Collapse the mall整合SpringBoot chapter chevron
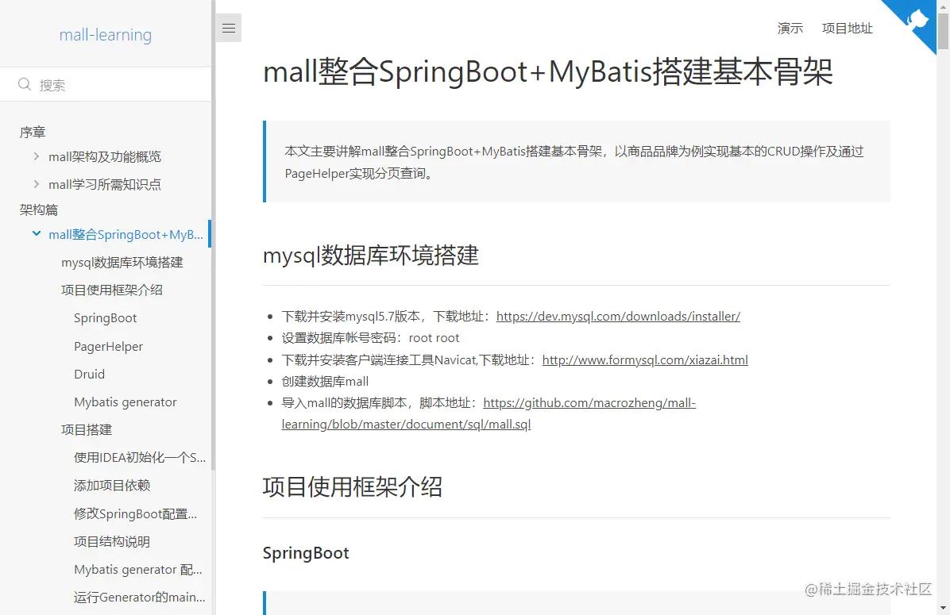The image size is (950, 615). (36, 233)
